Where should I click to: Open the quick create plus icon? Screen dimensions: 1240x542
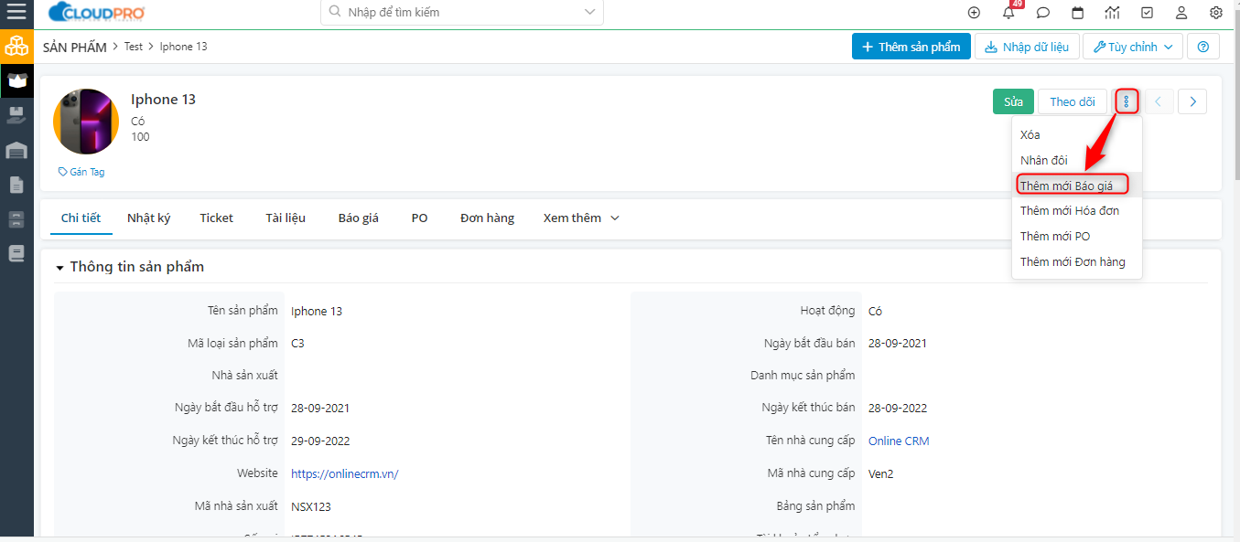(x=974, y=13)
